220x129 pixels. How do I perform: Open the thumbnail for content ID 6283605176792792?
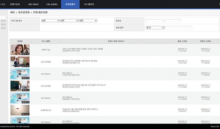(x=20, y=98)
